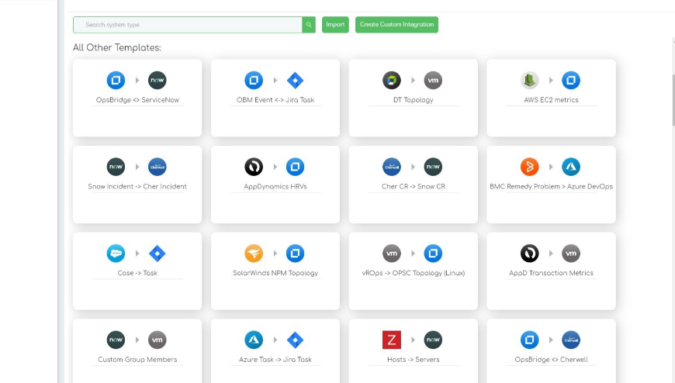This screenshot has height=383, width=675.
Task: Click AppDynamics icon in AppDynamics HRVs card
Action: click(x=254, y=167)
